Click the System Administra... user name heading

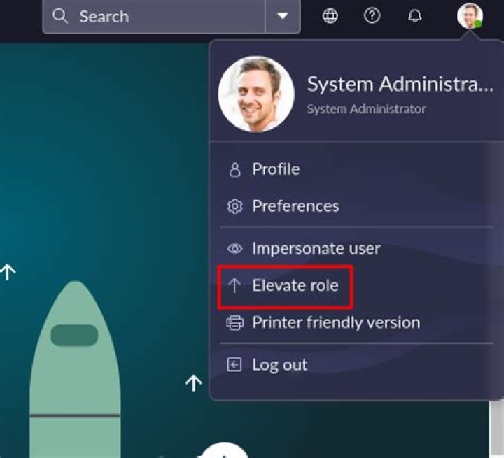click(x=400, y=84)
